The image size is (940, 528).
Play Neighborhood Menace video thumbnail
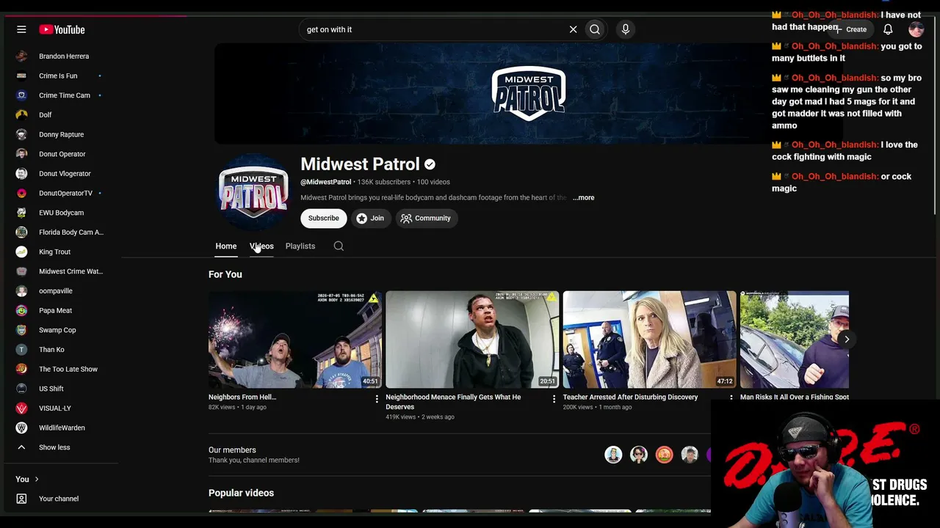point(472,340)
